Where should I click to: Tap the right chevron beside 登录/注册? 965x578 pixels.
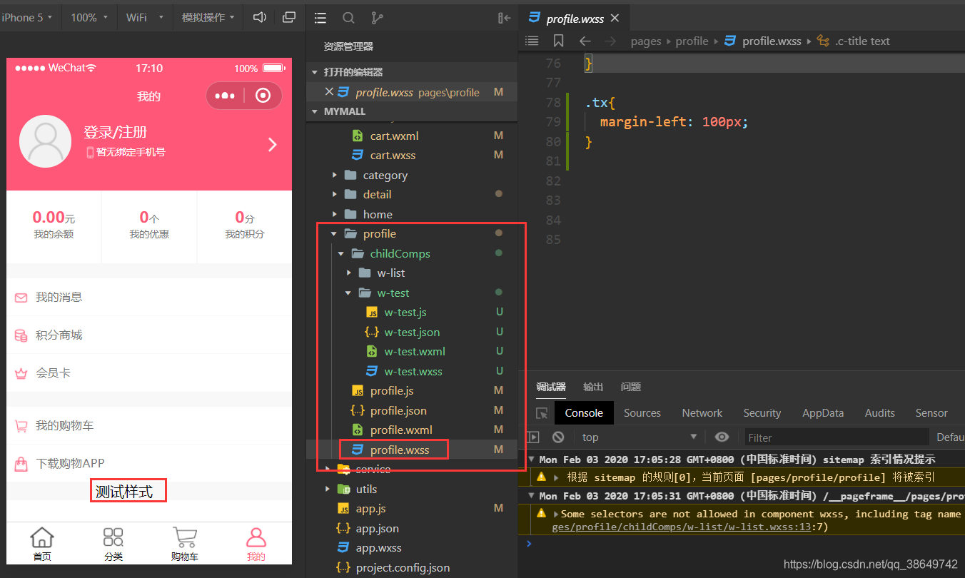272,145
